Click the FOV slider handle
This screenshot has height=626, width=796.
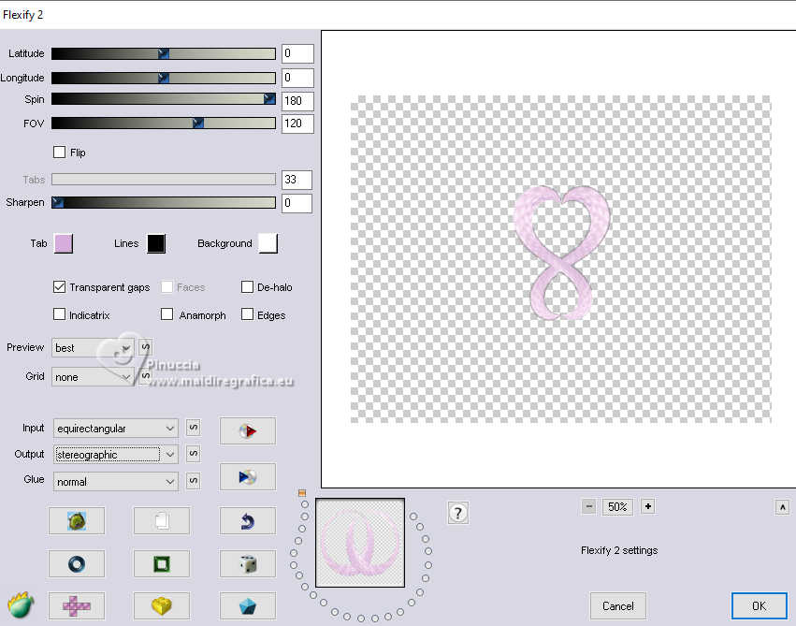point(198,123)
